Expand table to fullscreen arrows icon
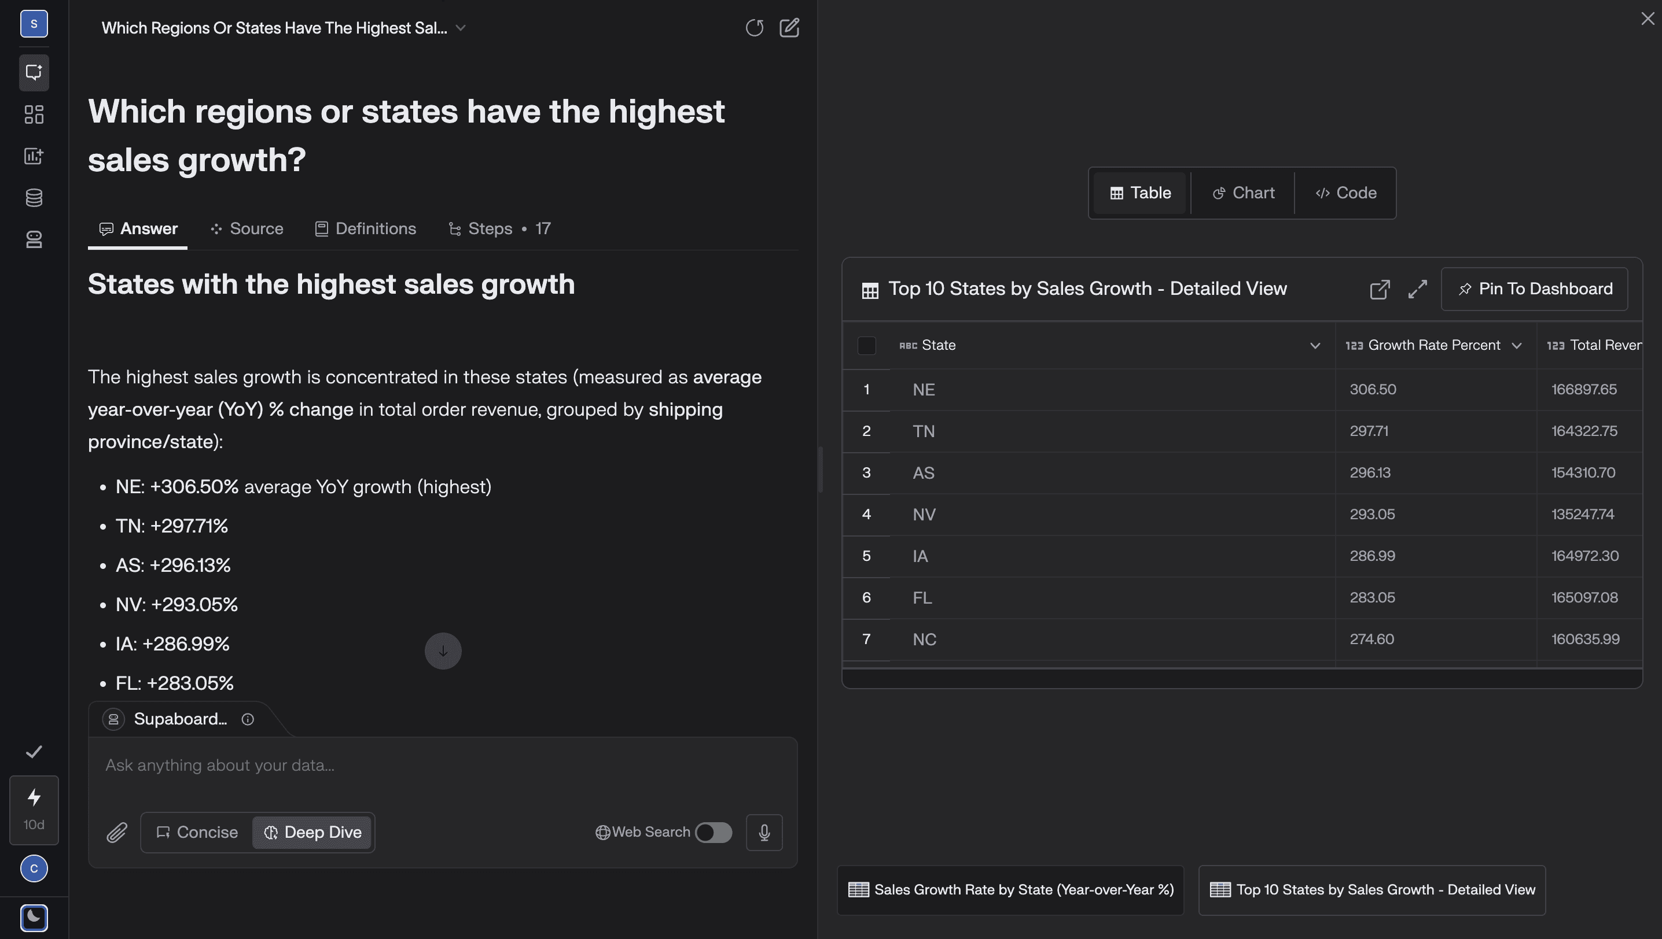 coord(1417,289)
